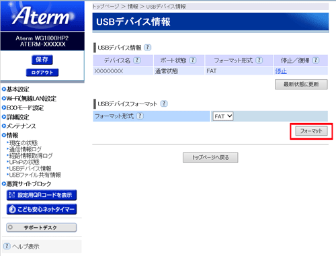The width and height of the screenshot is (336, 256).
Task: Open 通信情報ログ page
Action: pyautogui.click(x=26, y=149)
